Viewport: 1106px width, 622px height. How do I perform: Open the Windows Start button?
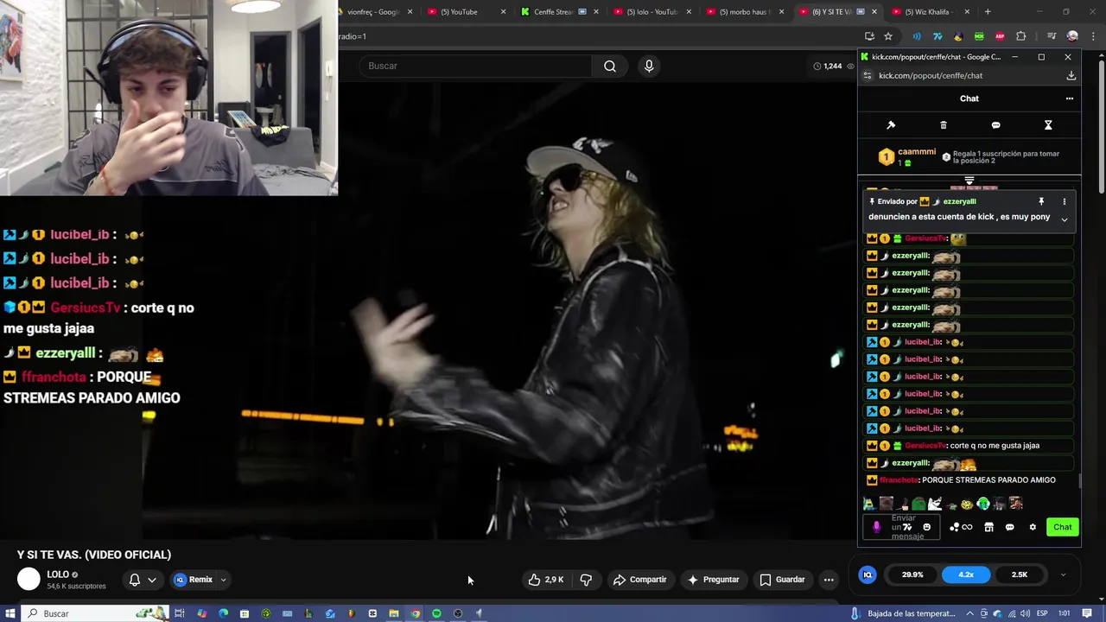[x=12, y=613]
